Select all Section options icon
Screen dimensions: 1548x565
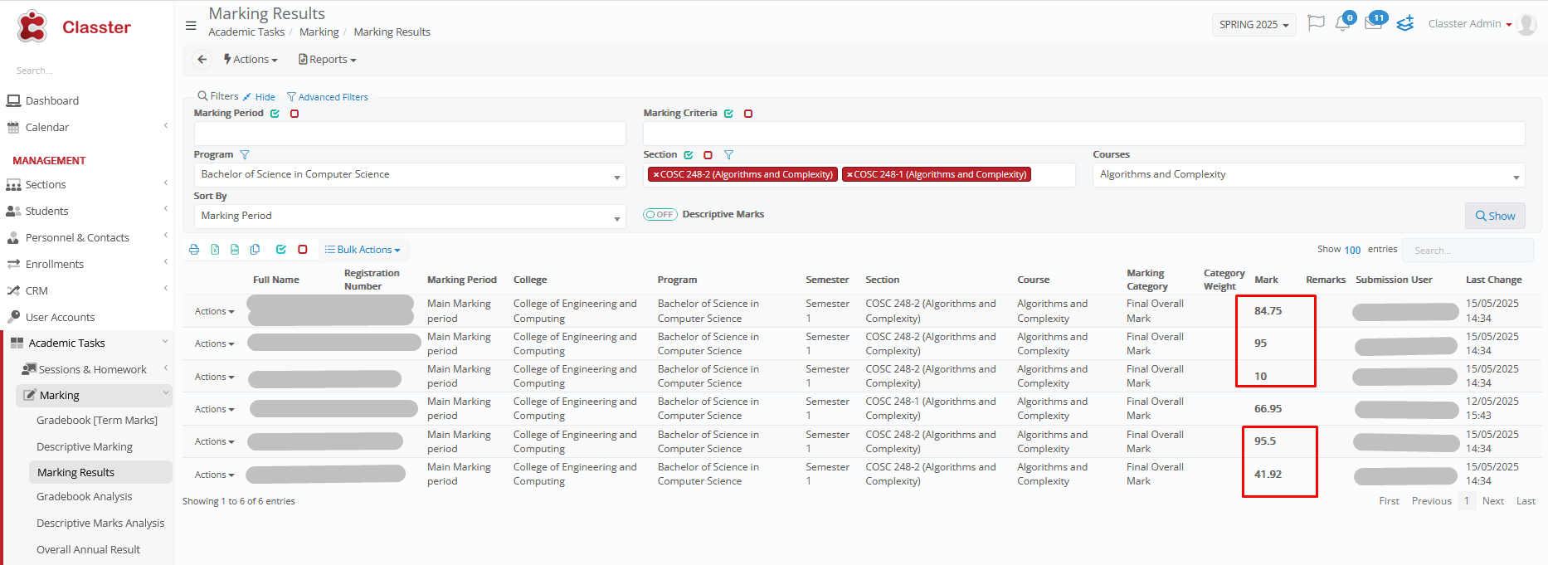[689, 155]
